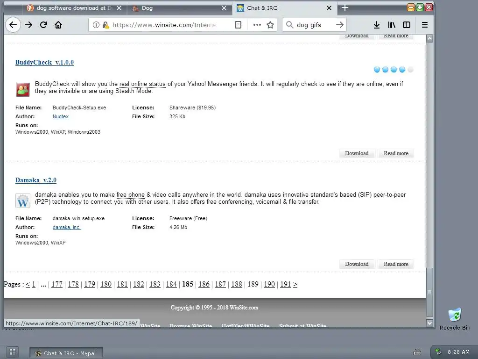Open the taskbar start menu button
Screen dimensions: 478x359
pyautogui.click(x=13, y=352)
